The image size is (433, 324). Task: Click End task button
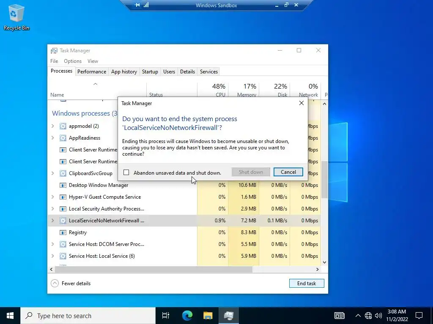point(307,283)
